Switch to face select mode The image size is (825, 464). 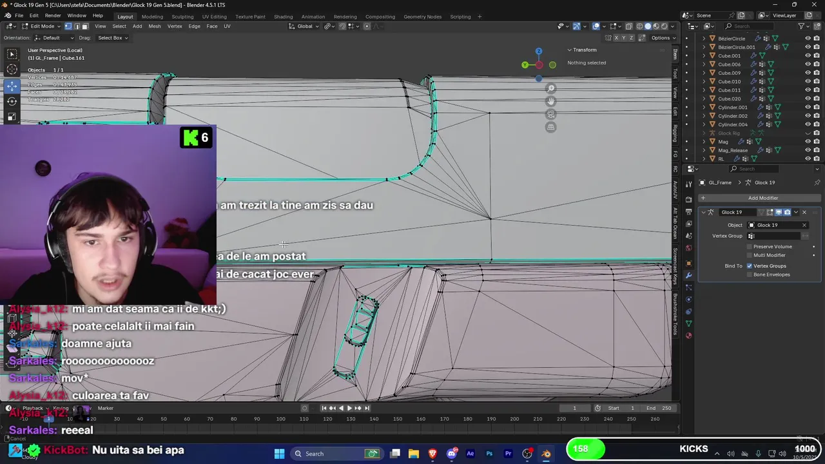84,26
